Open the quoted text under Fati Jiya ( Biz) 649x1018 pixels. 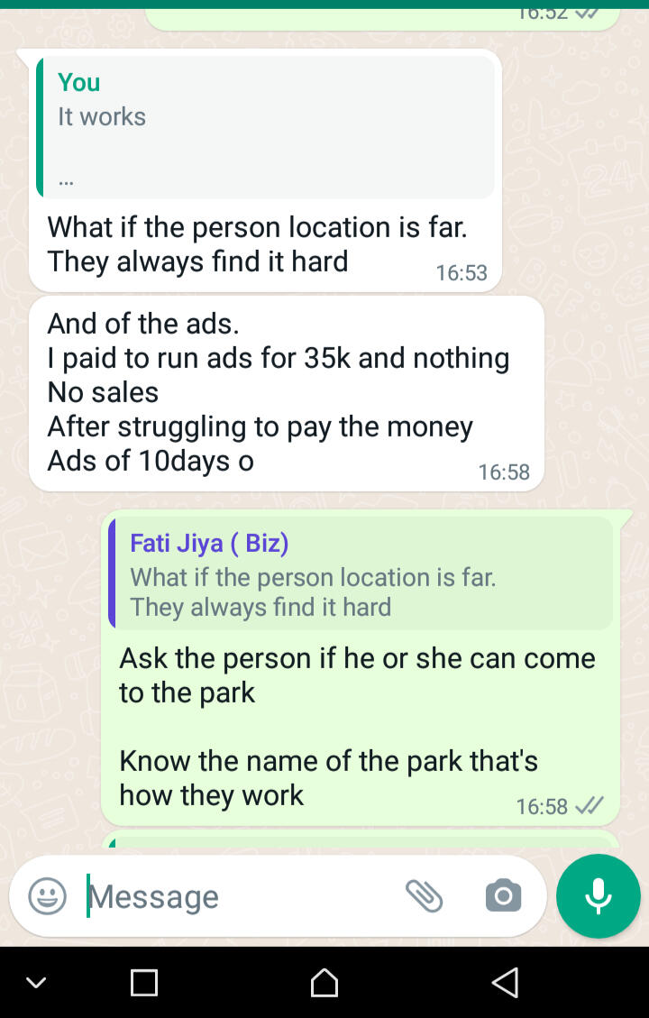tap(312, 592)
